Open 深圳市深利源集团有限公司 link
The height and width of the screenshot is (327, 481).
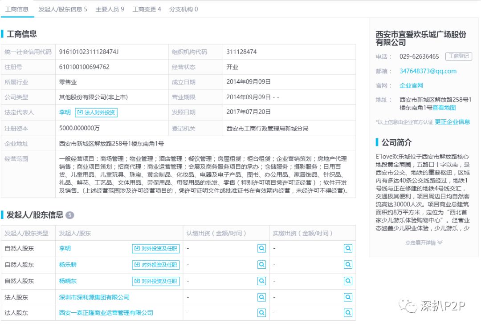pos(94,297)
